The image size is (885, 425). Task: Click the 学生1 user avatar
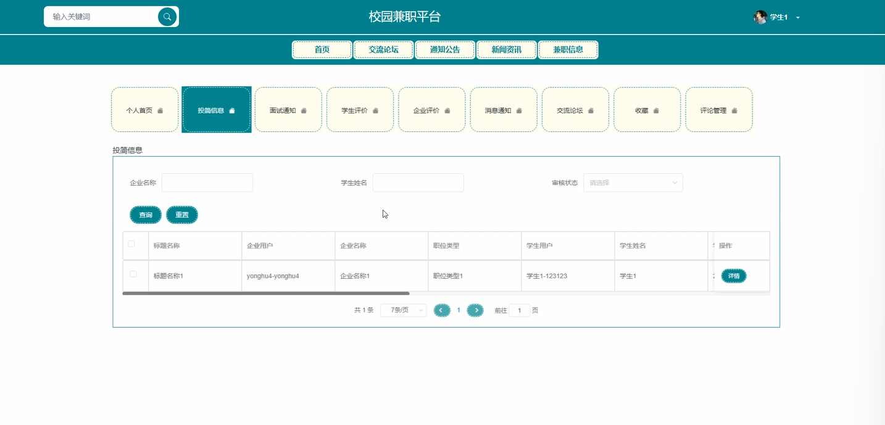click(x=760, y=17)
